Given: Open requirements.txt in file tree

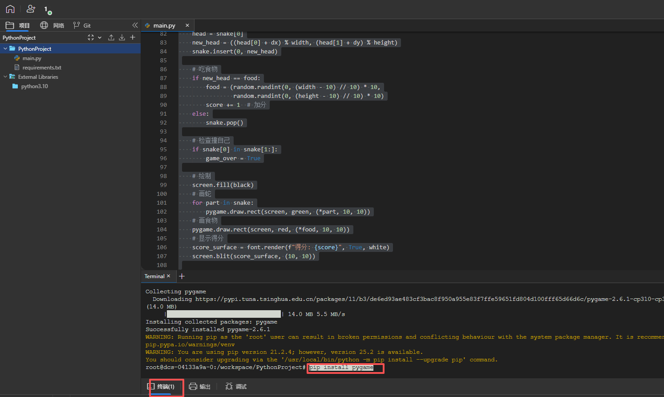Looking at the screenshot, I should (42, 68).
